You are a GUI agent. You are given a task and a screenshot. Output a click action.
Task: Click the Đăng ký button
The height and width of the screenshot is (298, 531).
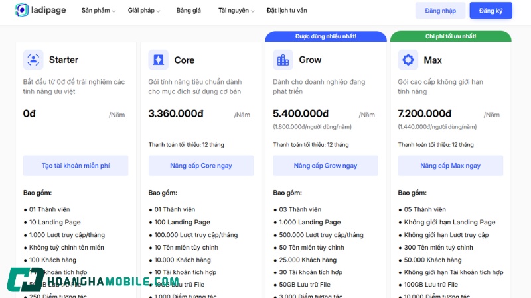[491, 11]
